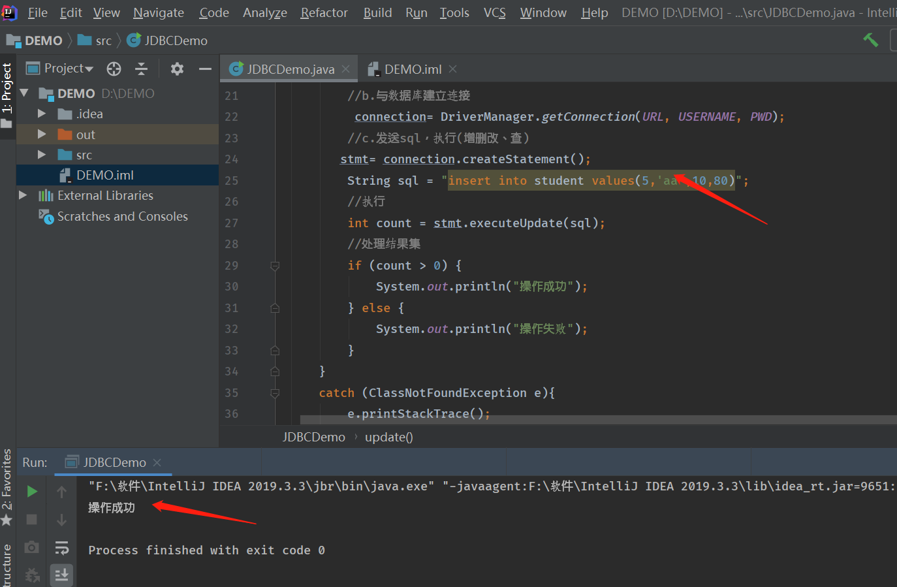Select the JDBCDemo run configuration tab
The height and width of the screenshot is (587, 897).
113,462
